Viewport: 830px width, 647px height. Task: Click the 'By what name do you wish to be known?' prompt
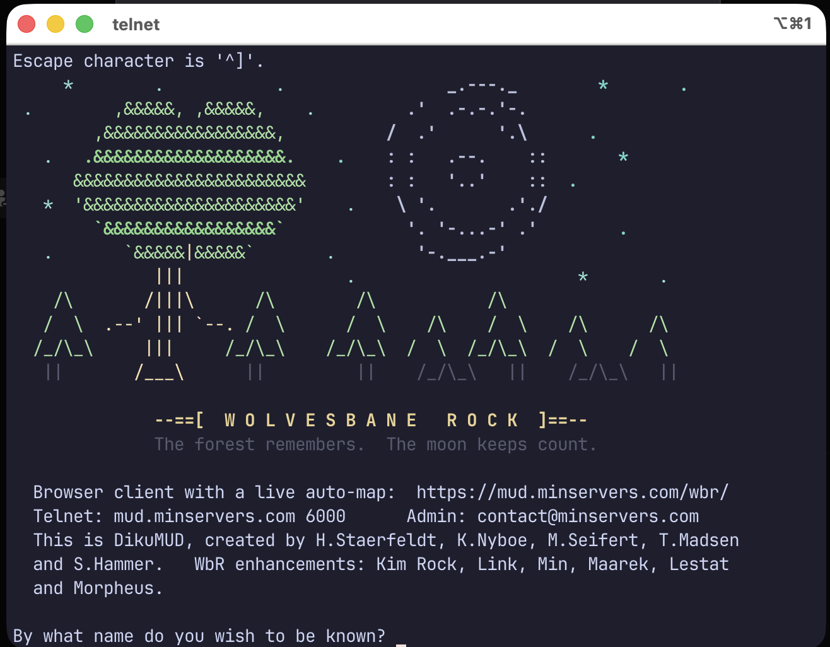coord(199,636)
